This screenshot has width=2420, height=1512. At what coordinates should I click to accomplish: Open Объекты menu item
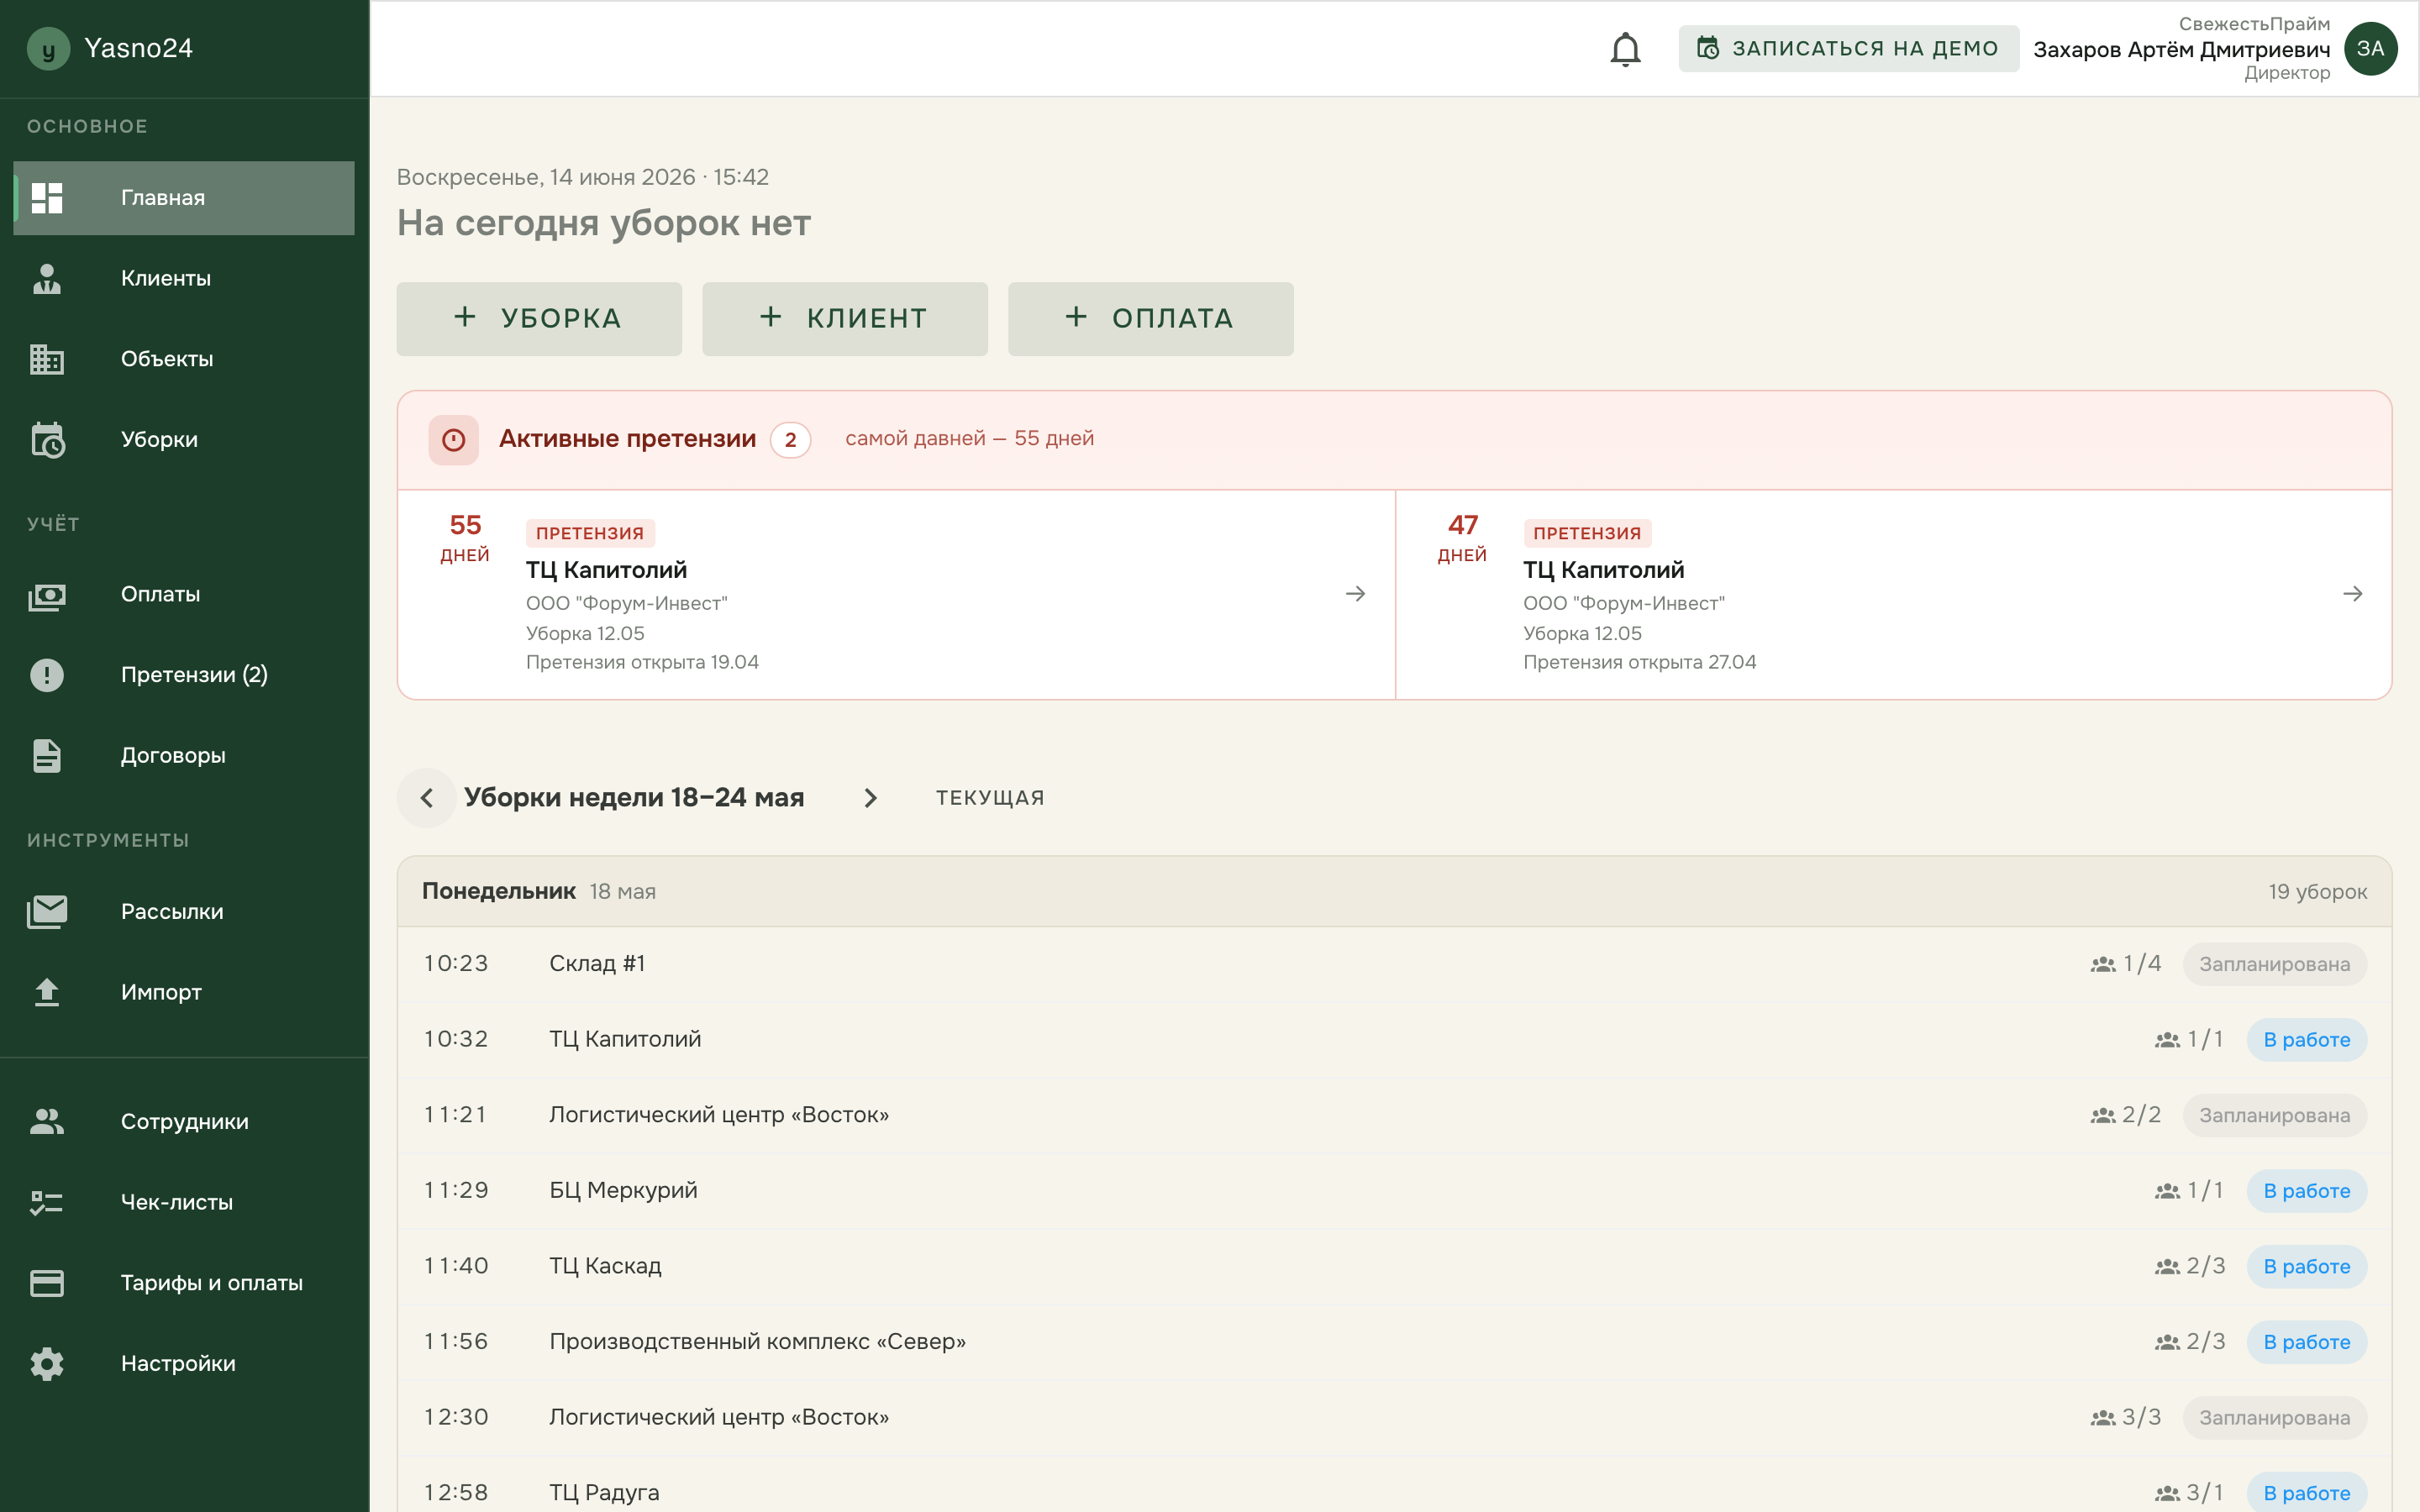coord(184,359)
